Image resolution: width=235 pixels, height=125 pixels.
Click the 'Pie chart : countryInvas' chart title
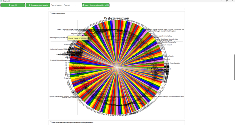click(x=116, y=18)
